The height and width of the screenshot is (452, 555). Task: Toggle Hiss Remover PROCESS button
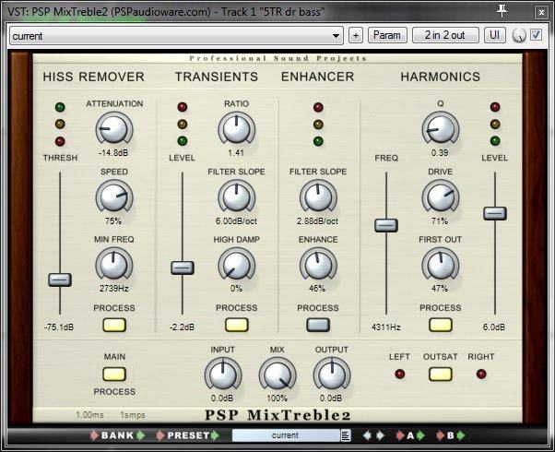(x=115, y=325)
